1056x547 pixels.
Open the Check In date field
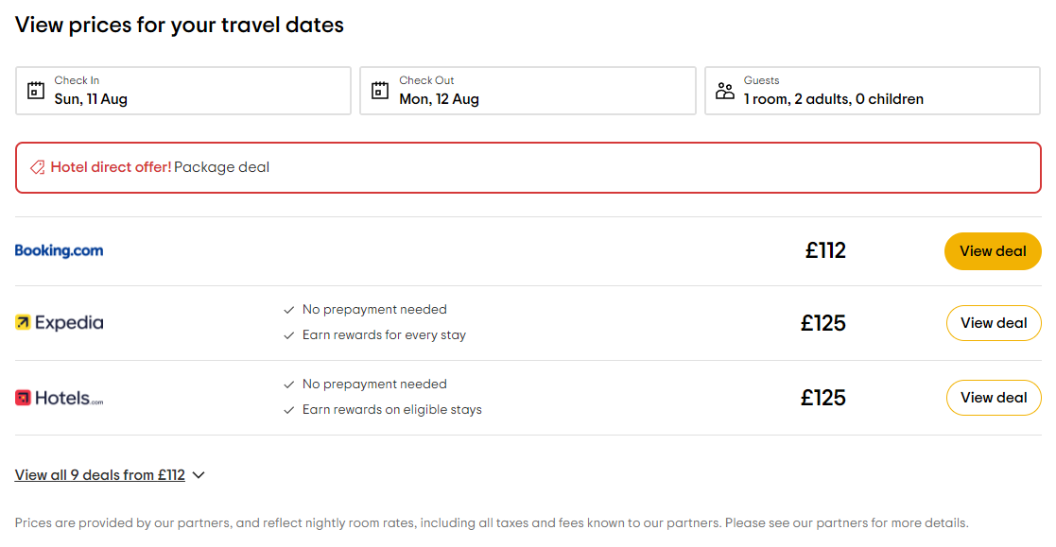pos(183,91)
